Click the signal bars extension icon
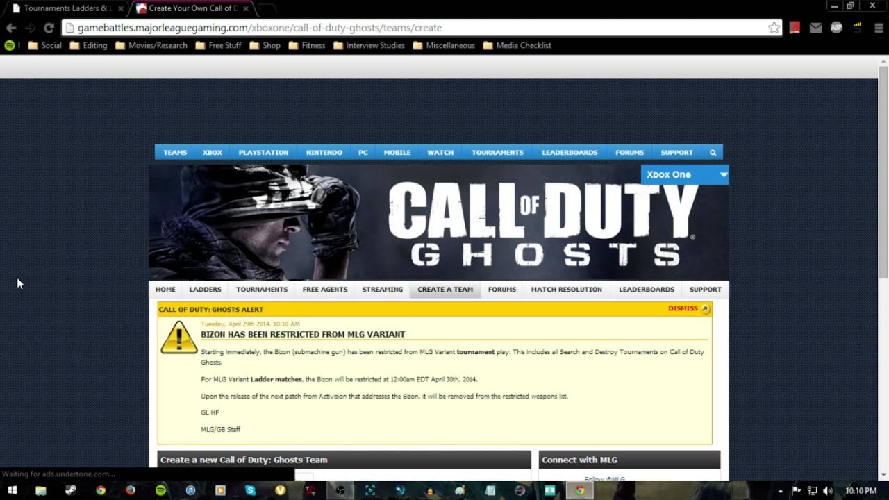The height and width of the screenshot is (500, 889). point(858,28)
